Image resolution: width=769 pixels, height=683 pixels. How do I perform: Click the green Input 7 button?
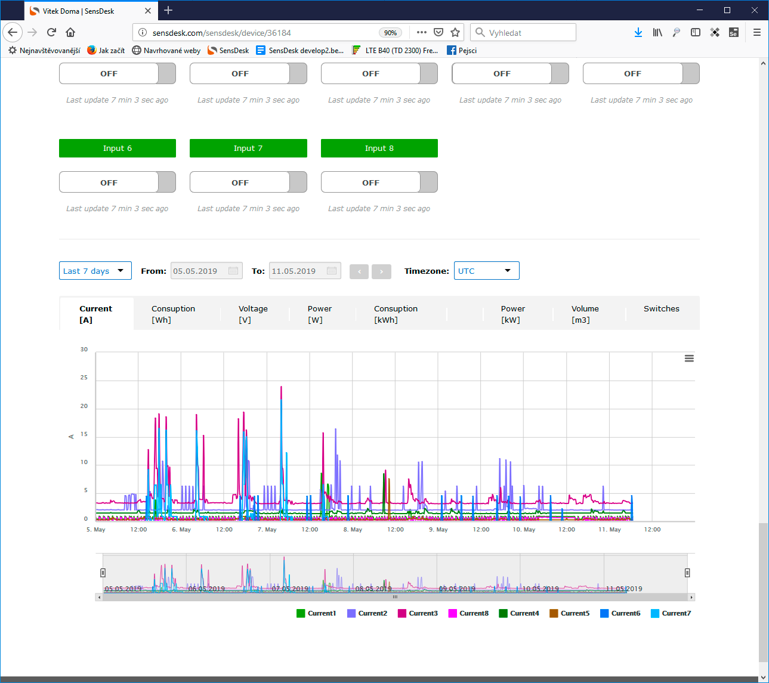pyautogui.click(x=248, y=149)
